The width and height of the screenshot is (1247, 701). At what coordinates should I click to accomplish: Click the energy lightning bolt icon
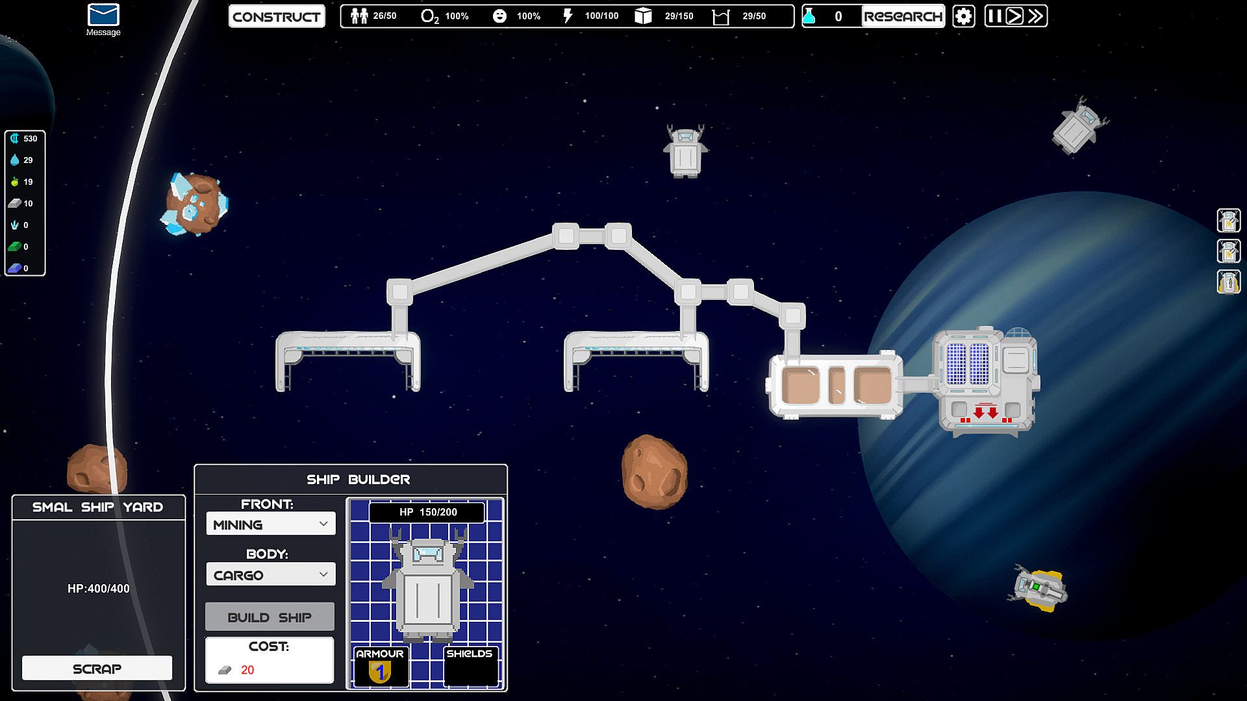coord(568,16)
